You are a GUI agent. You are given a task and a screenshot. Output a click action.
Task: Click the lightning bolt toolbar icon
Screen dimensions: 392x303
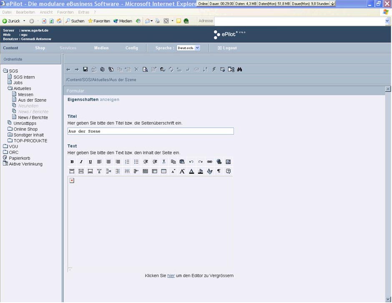point(214,70)
